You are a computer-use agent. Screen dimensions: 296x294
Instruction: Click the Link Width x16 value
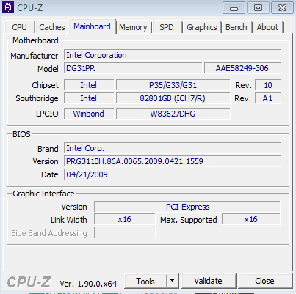tap(125, 219)
